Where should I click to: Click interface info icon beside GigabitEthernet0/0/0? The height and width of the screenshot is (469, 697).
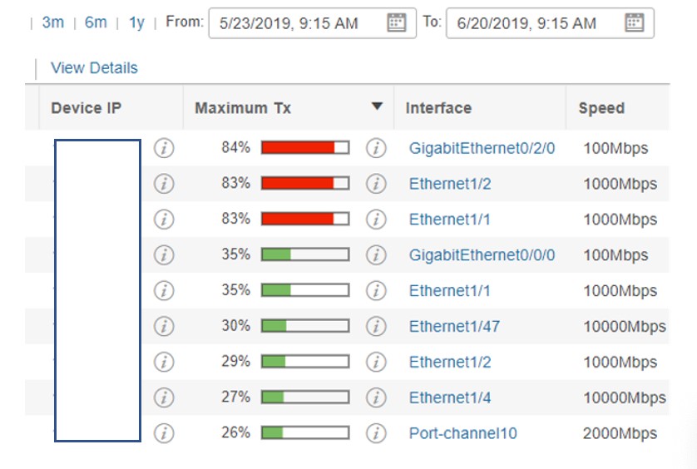pyautogui.click(x=376, y=255)
